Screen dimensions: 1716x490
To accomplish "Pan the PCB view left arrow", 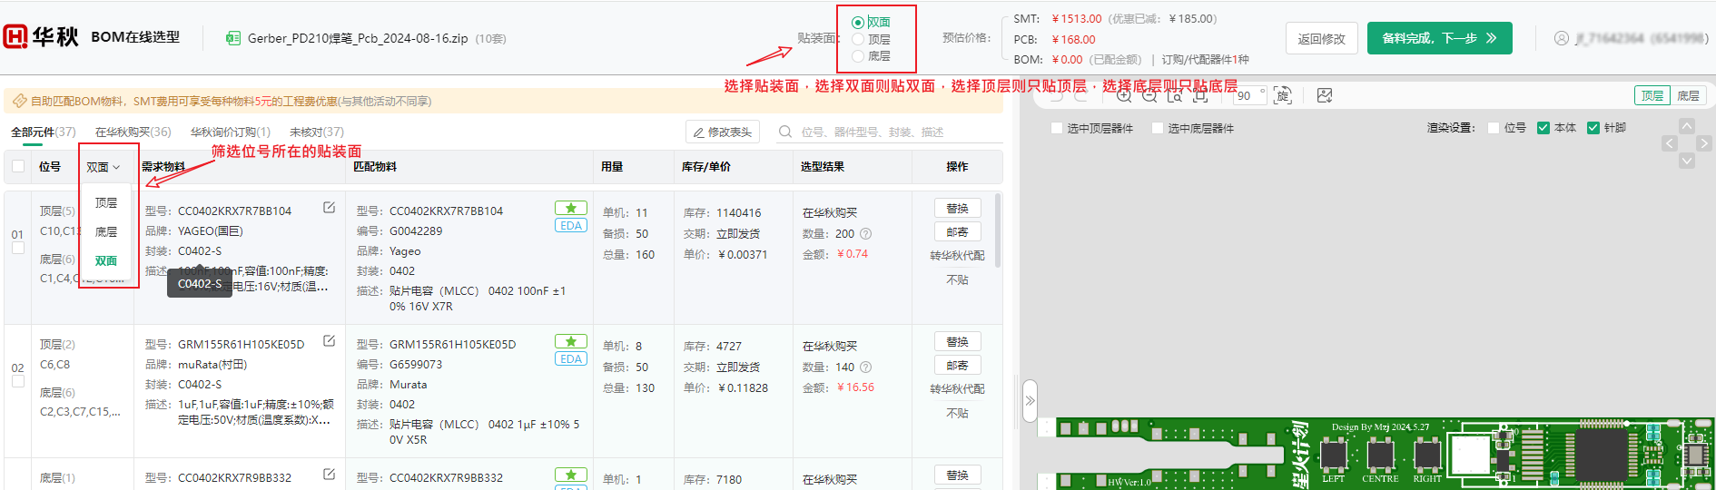I will click(x=1670, y=143).
